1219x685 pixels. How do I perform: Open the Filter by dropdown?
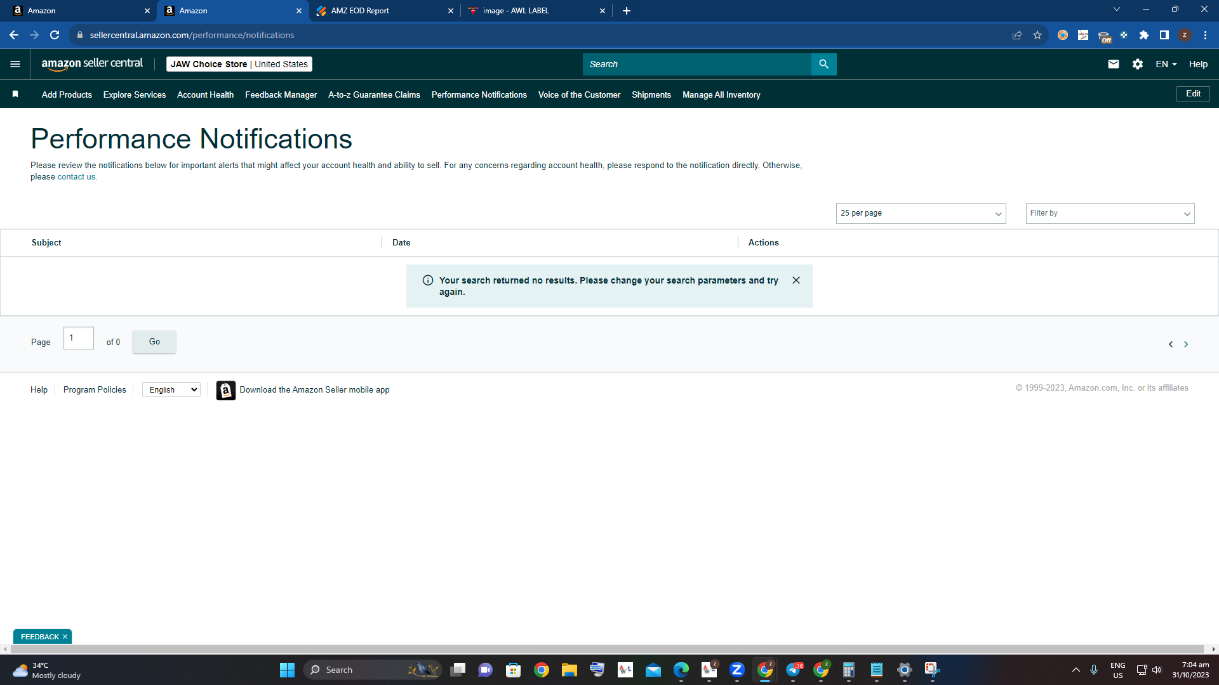click(x=1110, y=213)
